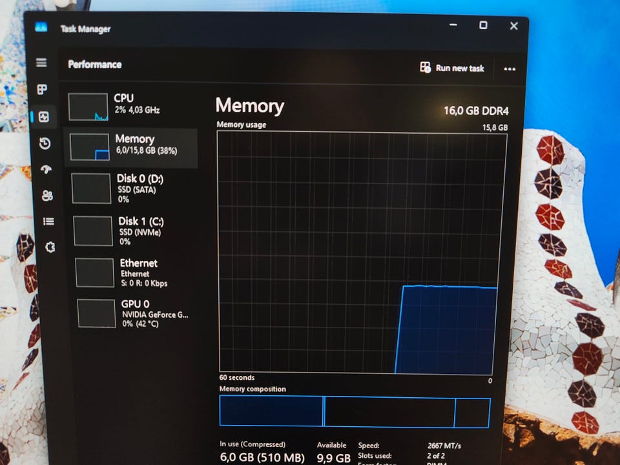Select Disk 1 (C:) NVMe entry

[x=135, y=231]
